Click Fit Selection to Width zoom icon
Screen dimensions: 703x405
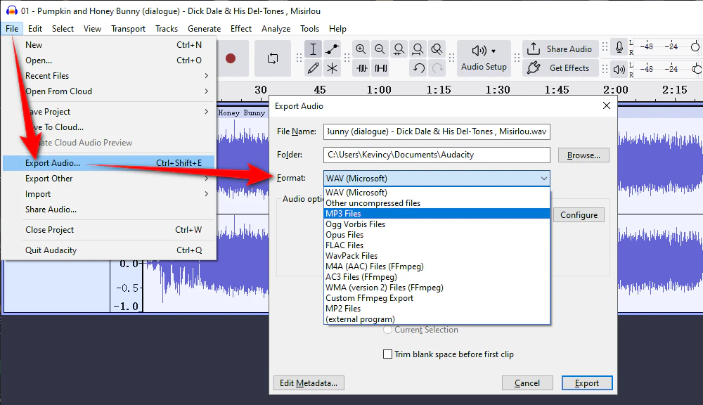pos(399,49)
